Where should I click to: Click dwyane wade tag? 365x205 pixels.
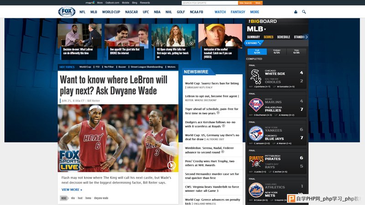point(101,198)
